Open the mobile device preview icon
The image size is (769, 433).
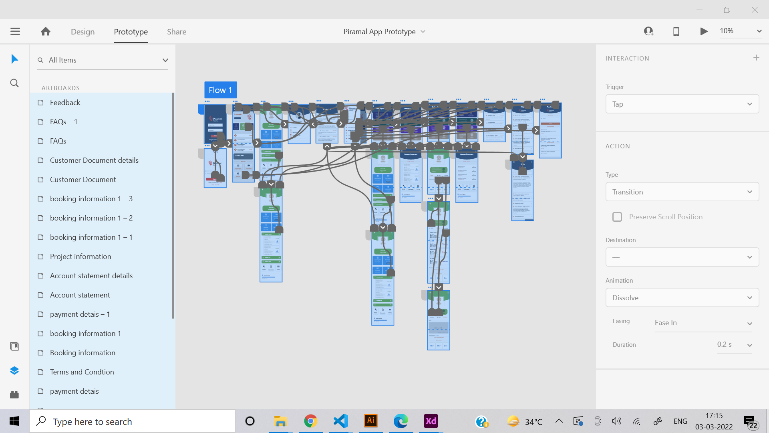tap(676, 31)
